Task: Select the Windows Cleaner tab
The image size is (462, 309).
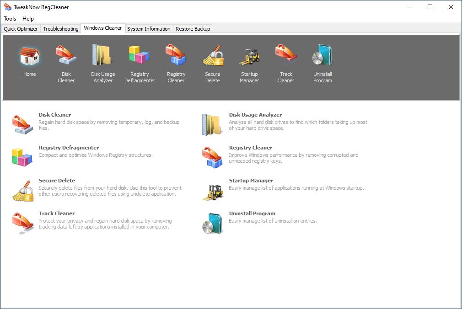Action: (x=103, y=28)
